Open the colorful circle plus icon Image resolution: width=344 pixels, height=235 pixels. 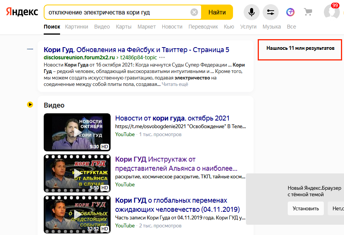point(290,12)
